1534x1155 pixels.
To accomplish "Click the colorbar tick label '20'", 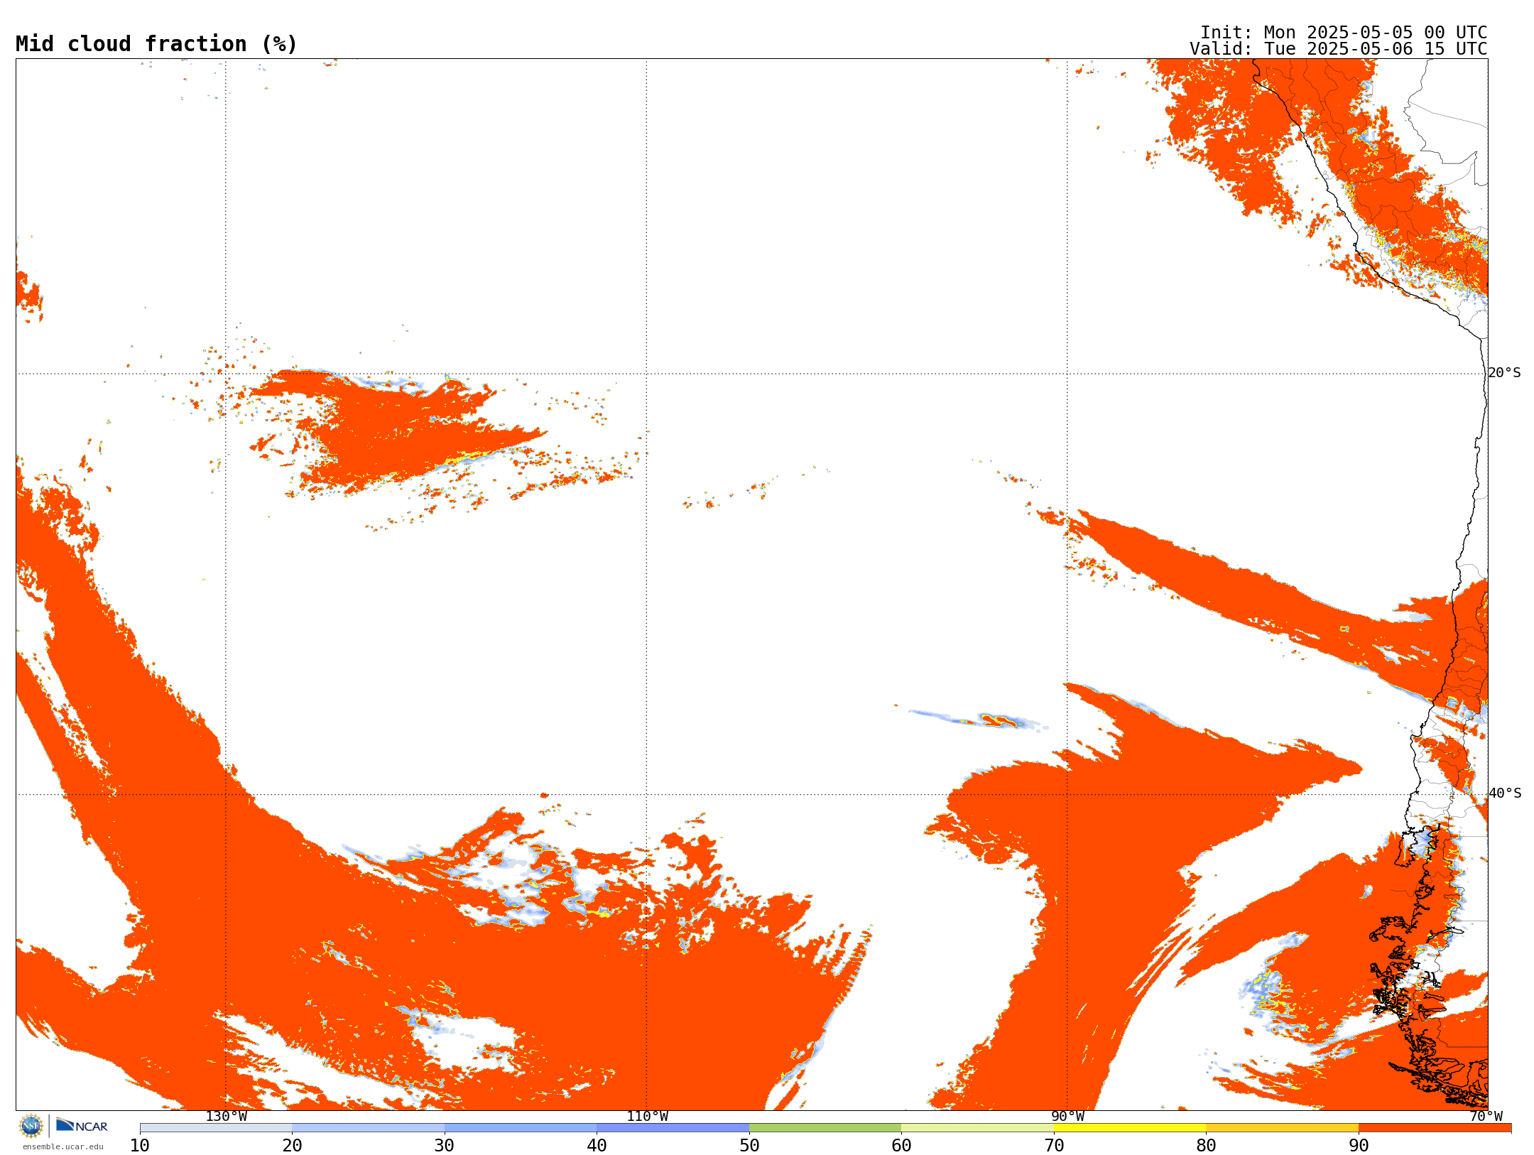I will coord(292,1145).
